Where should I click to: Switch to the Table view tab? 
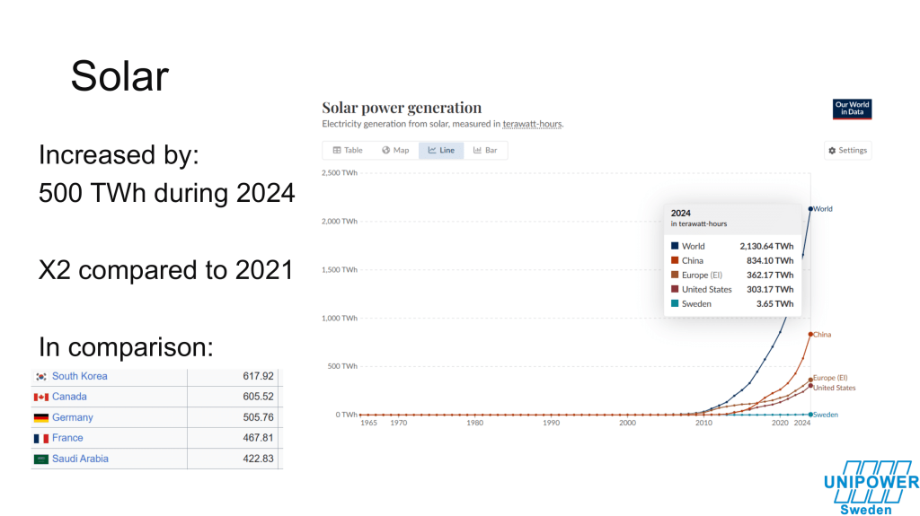[x=348, y=151]
